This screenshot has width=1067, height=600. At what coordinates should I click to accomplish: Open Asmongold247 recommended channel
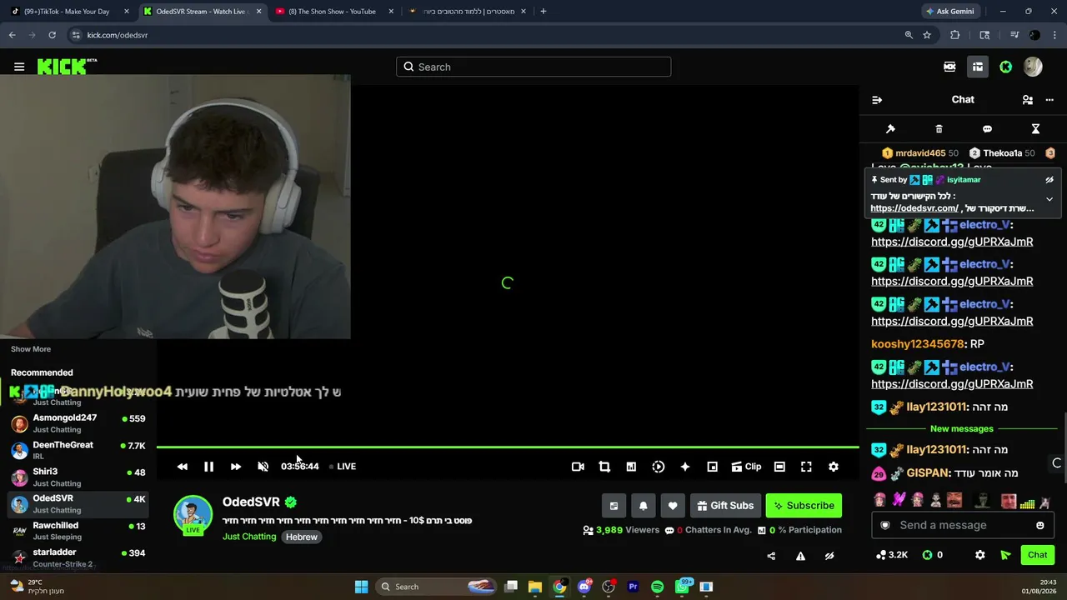click(x=78, y=423)
